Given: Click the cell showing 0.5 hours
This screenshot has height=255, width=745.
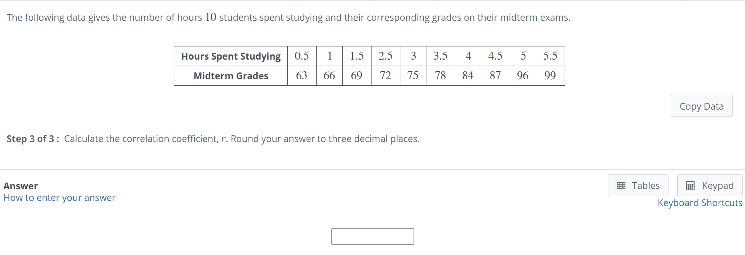Looking at the screenshot, I should coord(302,56).
